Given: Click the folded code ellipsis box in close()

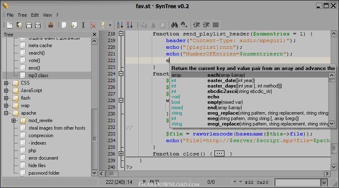Looking at the screenshot, I should click(x=219, y=154).
